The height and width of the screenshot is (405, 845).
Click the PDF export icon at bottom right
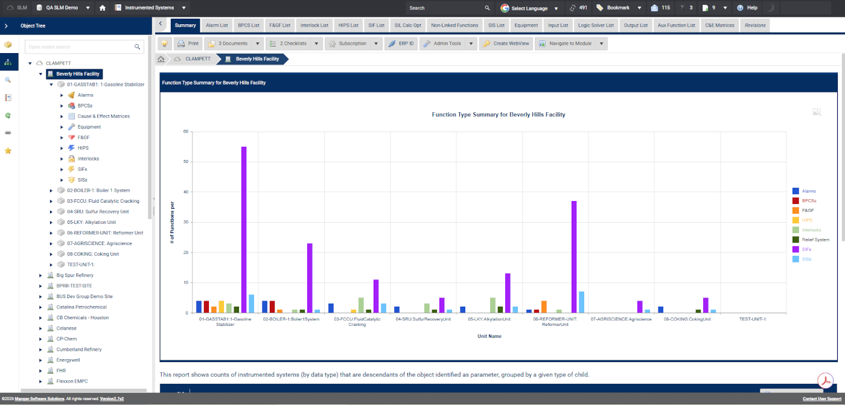tap(824, 381)
